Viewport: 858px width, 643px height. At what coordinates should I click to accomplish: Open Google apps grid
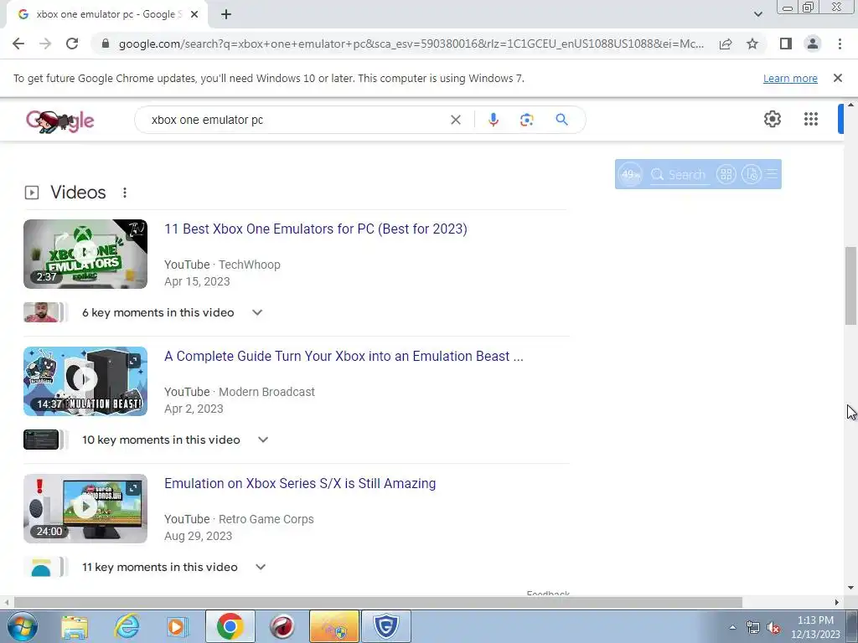811,119
